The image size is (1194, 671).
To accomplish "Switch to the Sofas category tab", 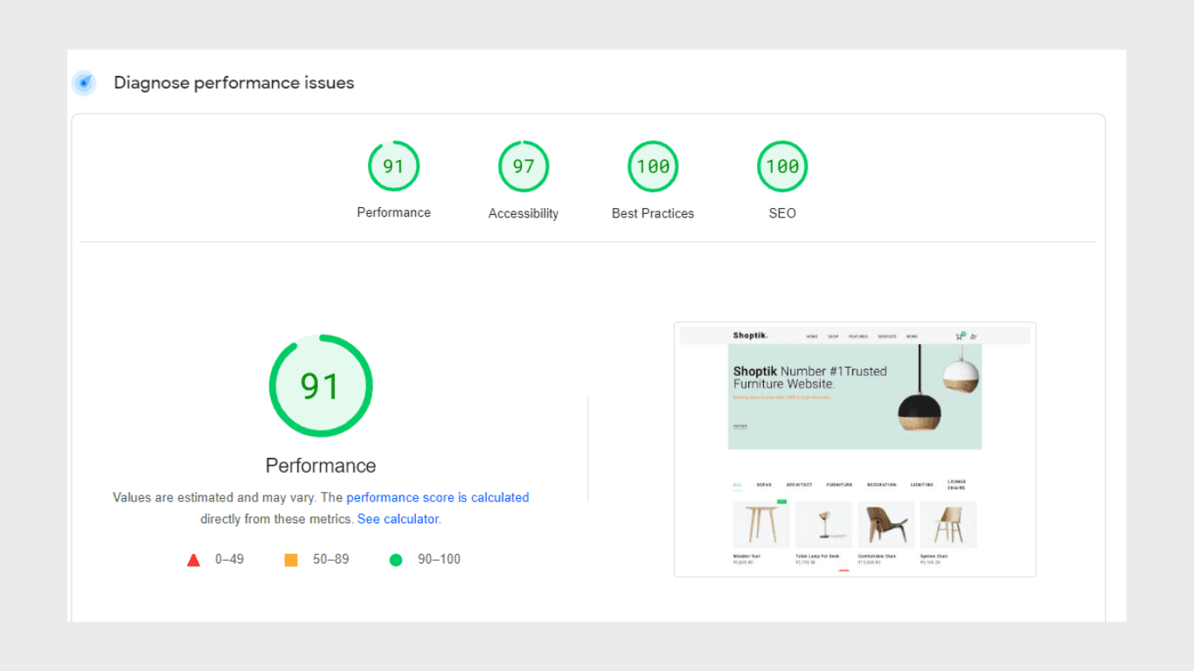I will point(764,485).
